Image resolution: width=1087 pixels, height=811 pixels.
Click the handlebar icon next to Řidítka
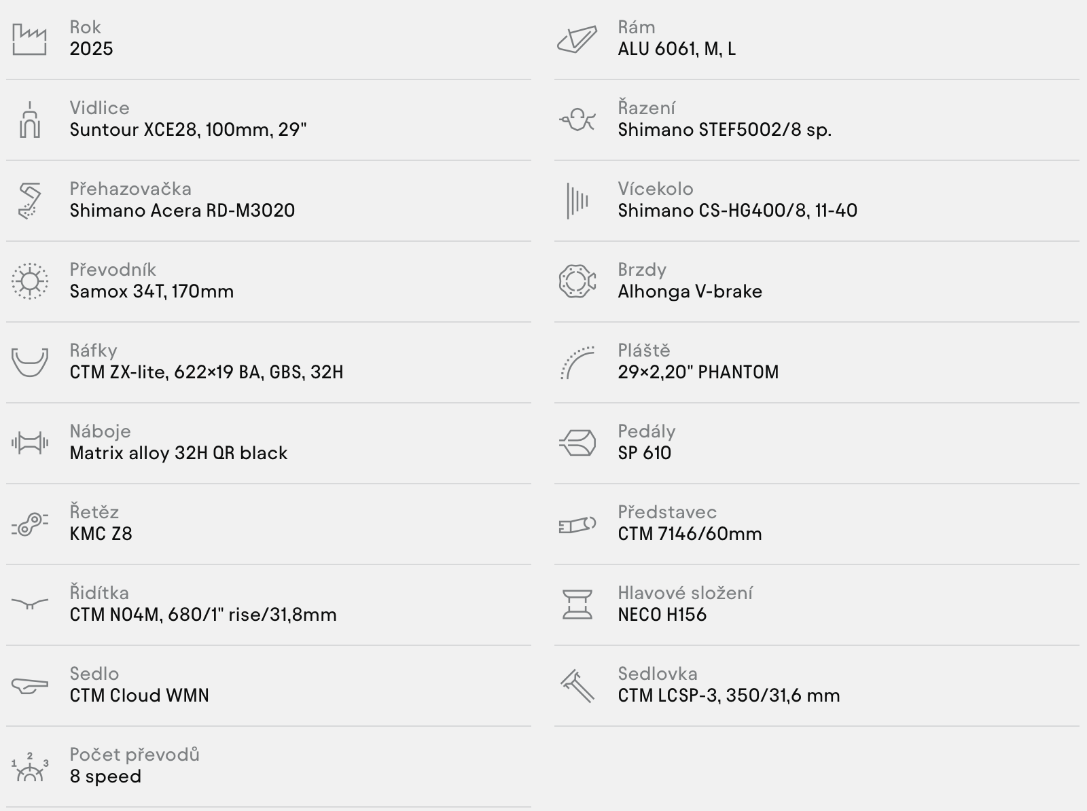click(29, 604)
